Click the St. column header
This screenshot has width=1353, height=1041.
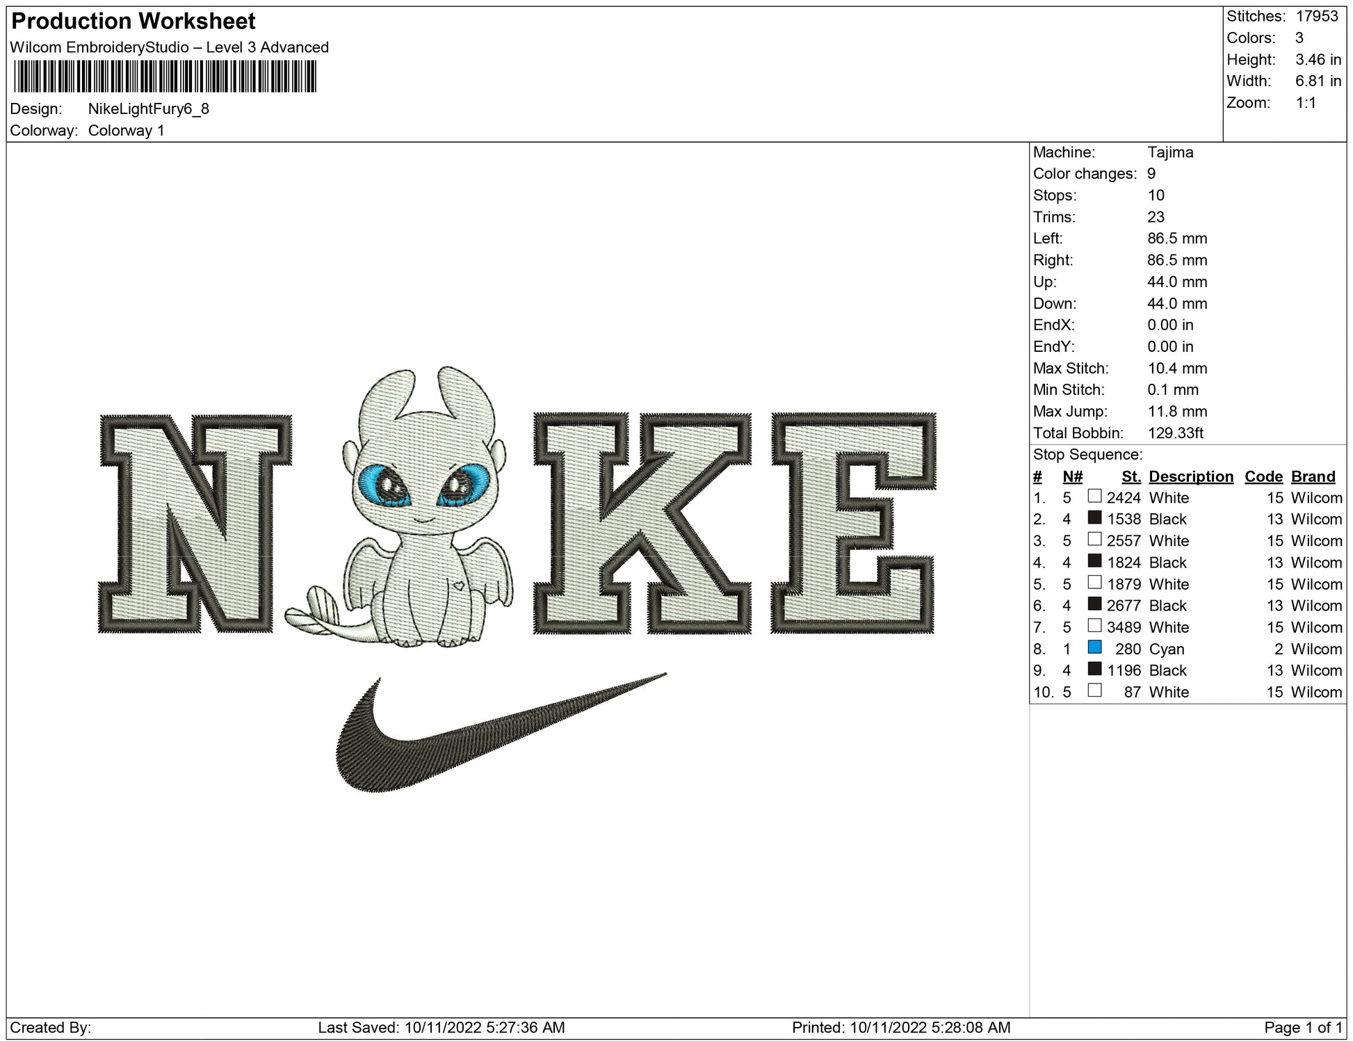pyautogui.click(x=1131, y=476)
